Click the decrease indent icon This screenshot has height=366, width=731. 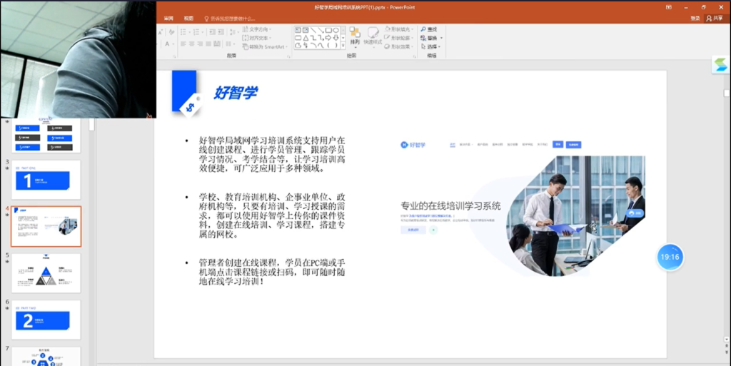[x=212, y=31]
